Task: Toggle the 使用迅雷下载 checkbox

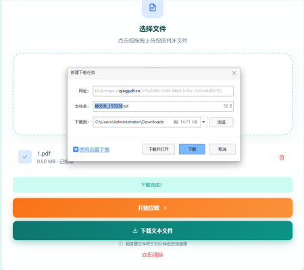Action: click(x=76, y=150)
